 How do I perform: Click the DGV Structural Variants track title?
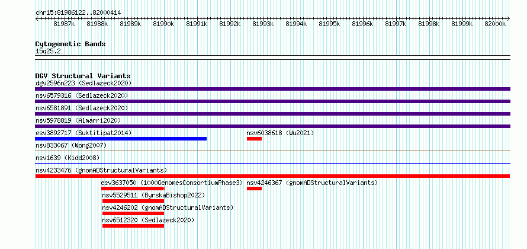83,76
